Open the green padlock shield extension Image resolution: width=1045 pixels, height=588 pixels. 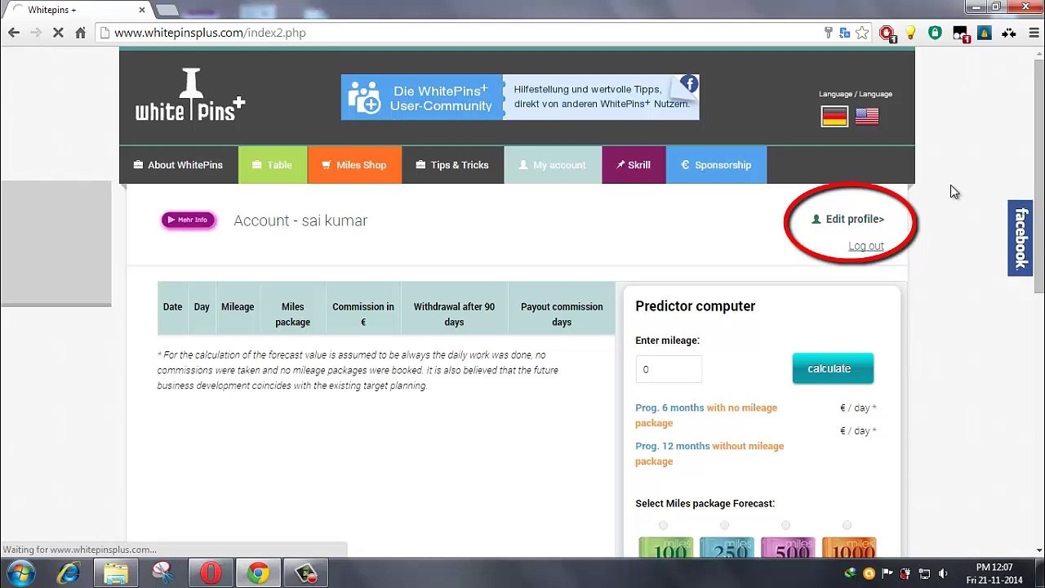click(x=935, y=33)
